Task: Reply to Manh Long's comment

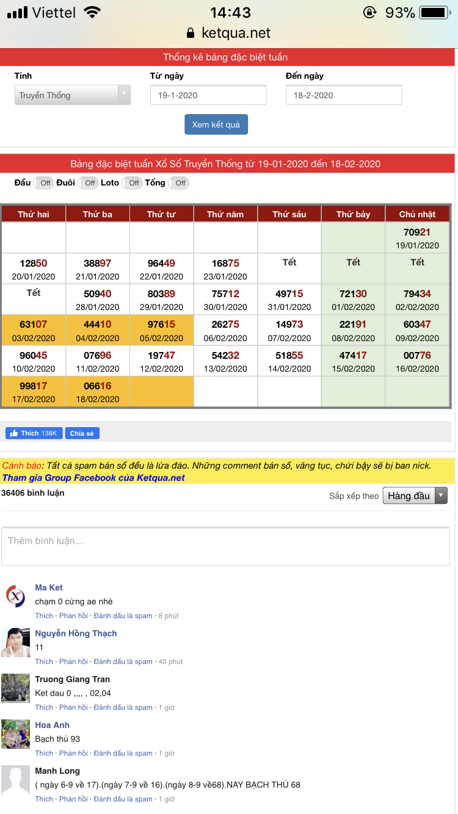Action: point(73,799)
